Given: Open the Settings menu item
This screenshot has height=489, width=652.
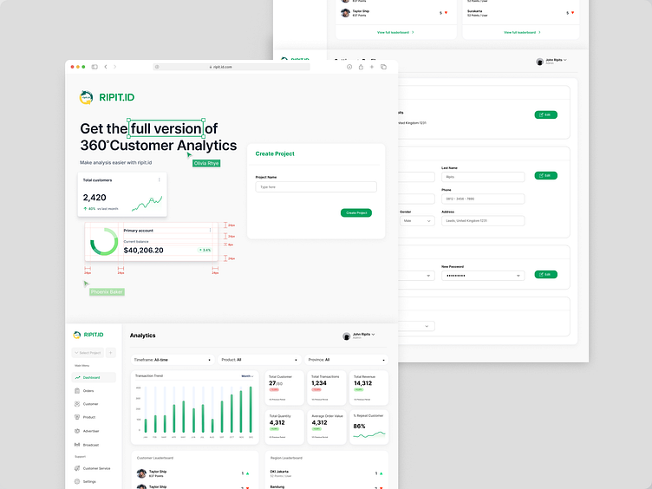Looking at the screenshot, I should coord(89,481).
